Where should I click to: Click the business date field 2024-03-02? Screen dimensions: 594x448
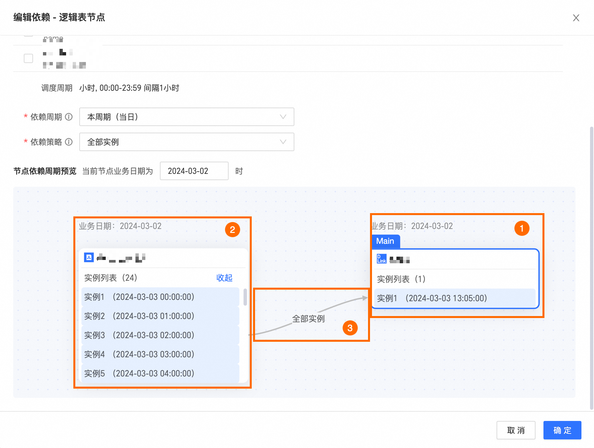tap(194, 171)
